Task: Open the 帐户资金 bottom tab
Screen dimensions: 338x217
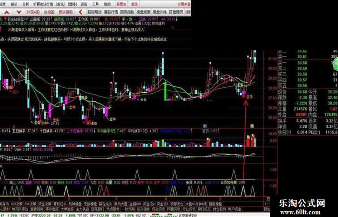Action: click(235, 209)
